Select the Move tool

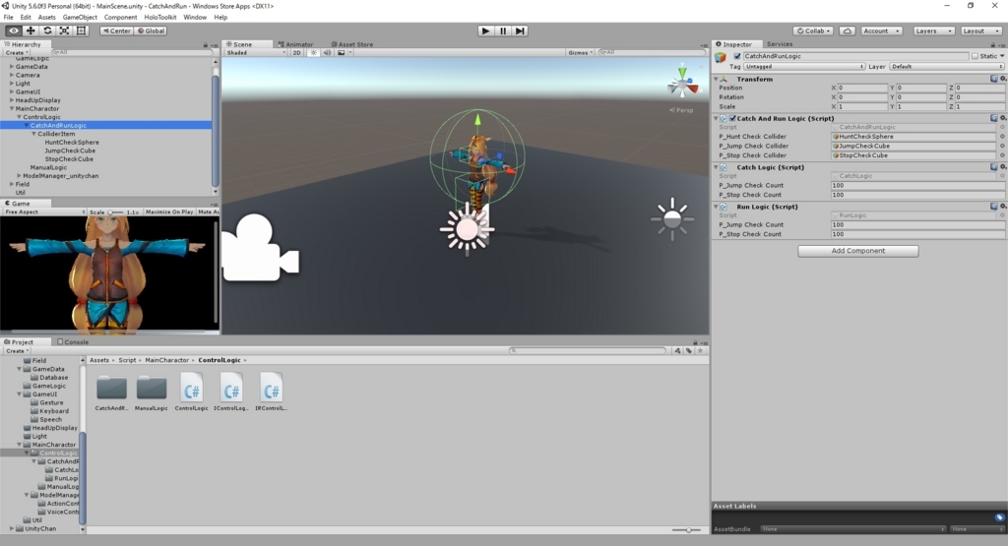pyautogui.click(x=31, y=30)
